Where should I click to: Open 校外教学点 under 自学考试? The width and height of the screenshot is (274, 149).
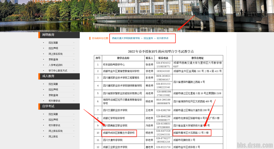(54, 125)
